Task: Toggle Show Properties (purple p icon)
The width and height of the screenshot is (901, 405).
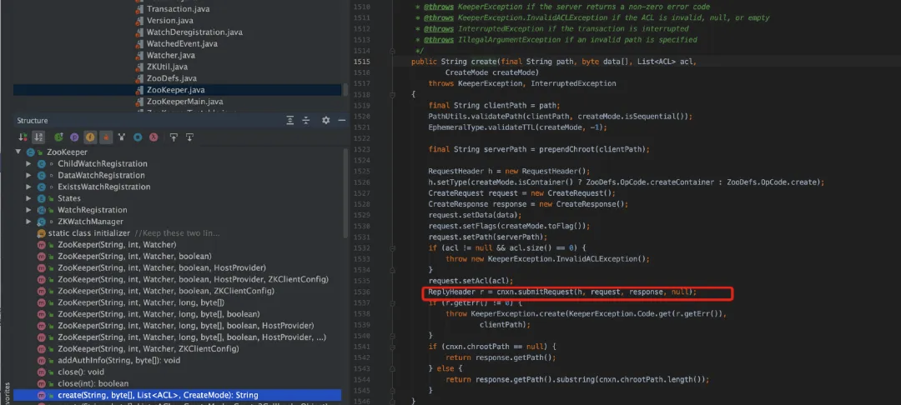Action: click(74, 137)
